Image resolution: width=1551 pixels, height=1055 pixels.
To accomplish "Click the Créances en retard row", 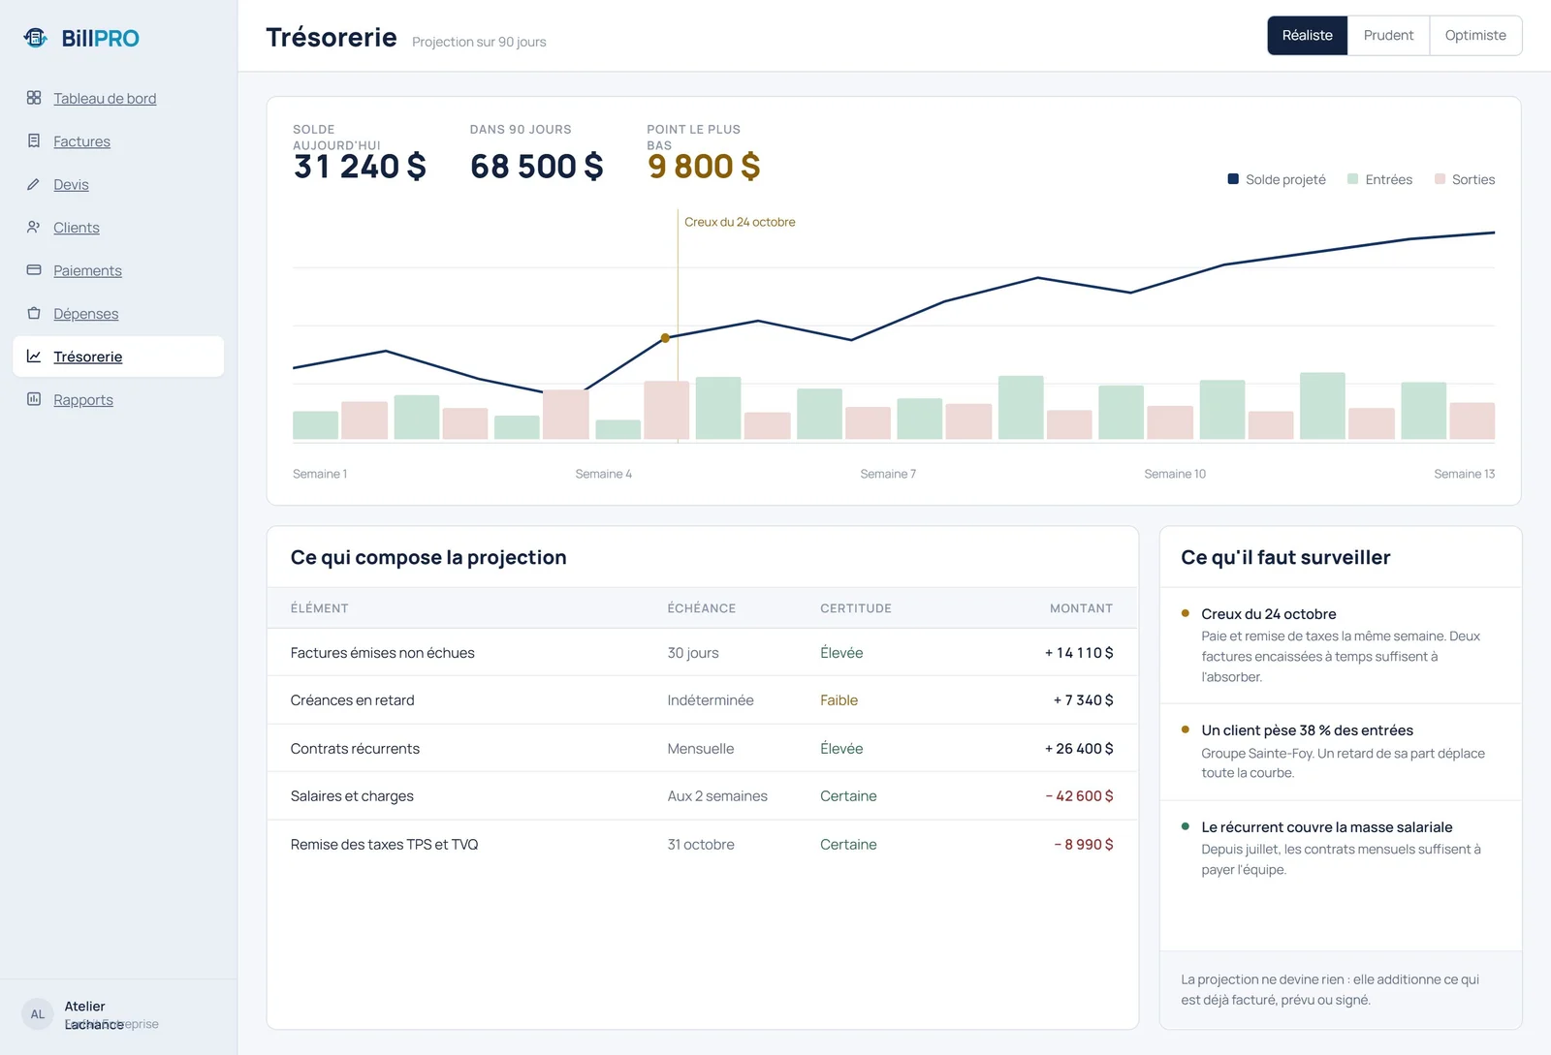I will pyautogui.click(x=702, y=700).
